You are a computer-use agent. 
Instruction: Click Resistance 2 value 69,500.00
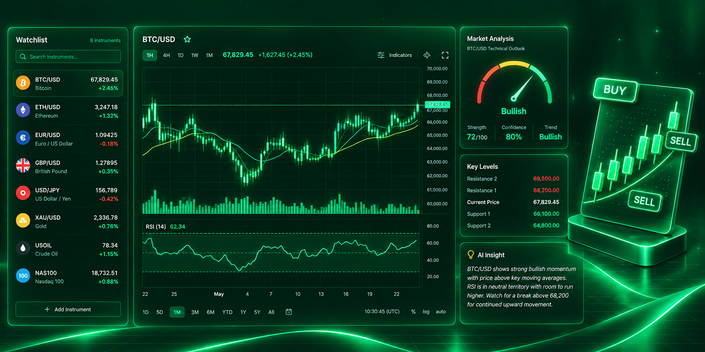coord(546,179)
